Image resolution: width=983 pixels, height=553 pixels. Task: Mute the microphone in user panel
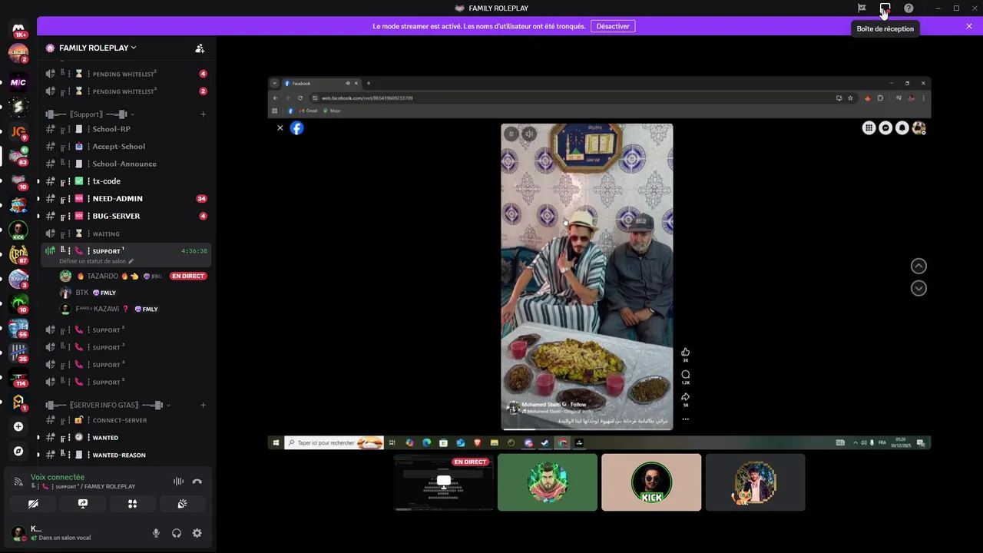(156, 533)
